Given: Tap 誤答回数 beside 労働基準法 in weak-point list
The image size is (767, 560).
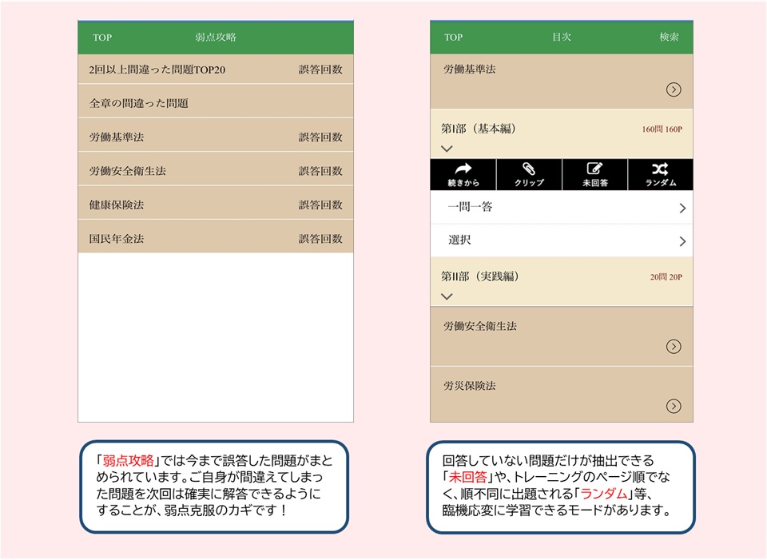Looking at the screenshot, I should pos(320,137).
